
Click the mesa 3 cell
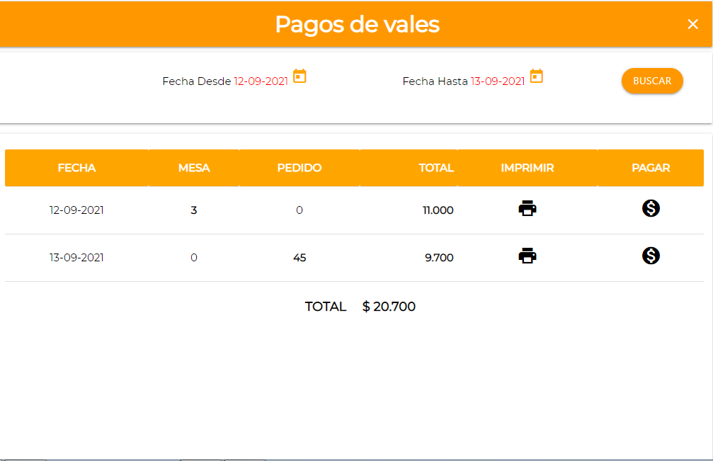click(194, 210)
